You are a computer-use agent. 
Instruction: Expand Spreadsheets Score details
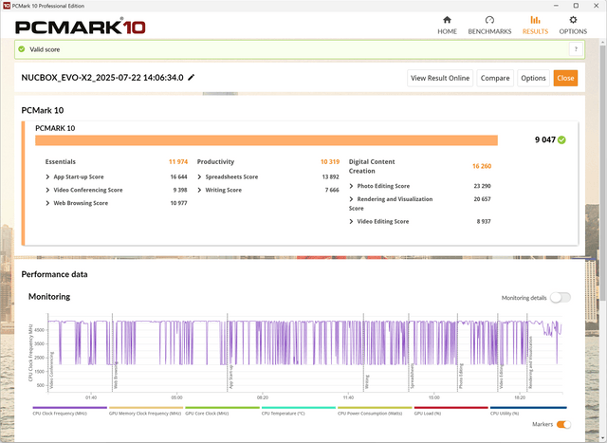(199, 177)
